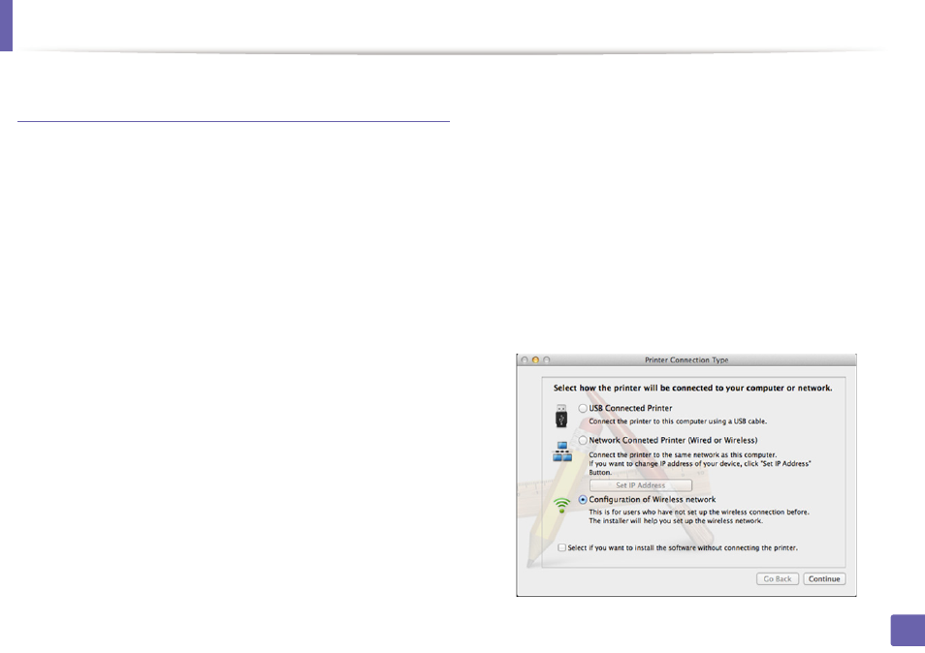This screenshot has width=925, height=653.
Task: Click 'Connect the printer to the same network' text
Action: pos(683,455)
